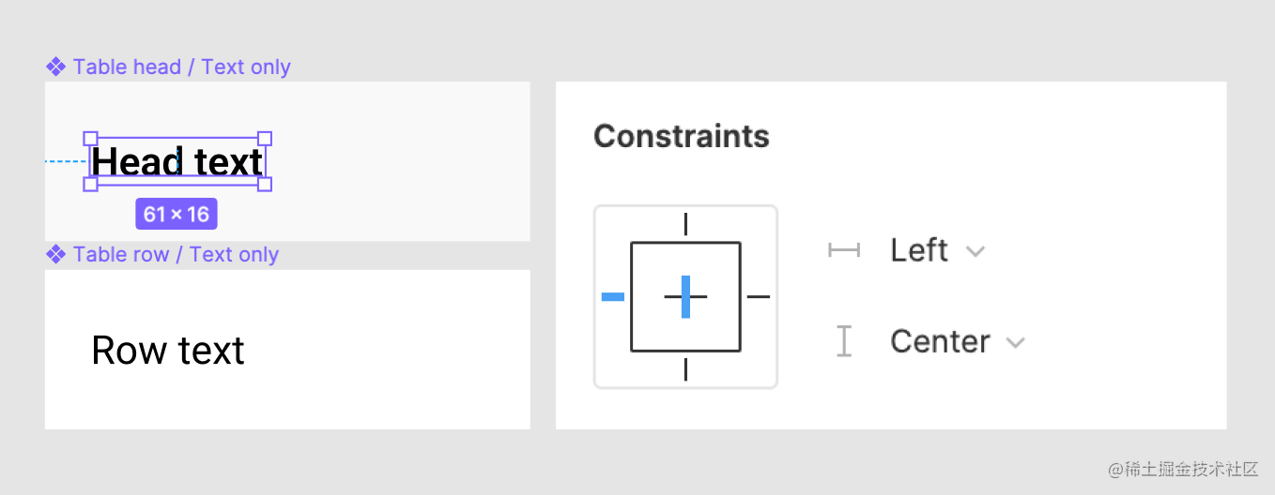Enable the bottom constraint bar in the widget
This screenshot has height=495, width=1275.
[685, 369]
